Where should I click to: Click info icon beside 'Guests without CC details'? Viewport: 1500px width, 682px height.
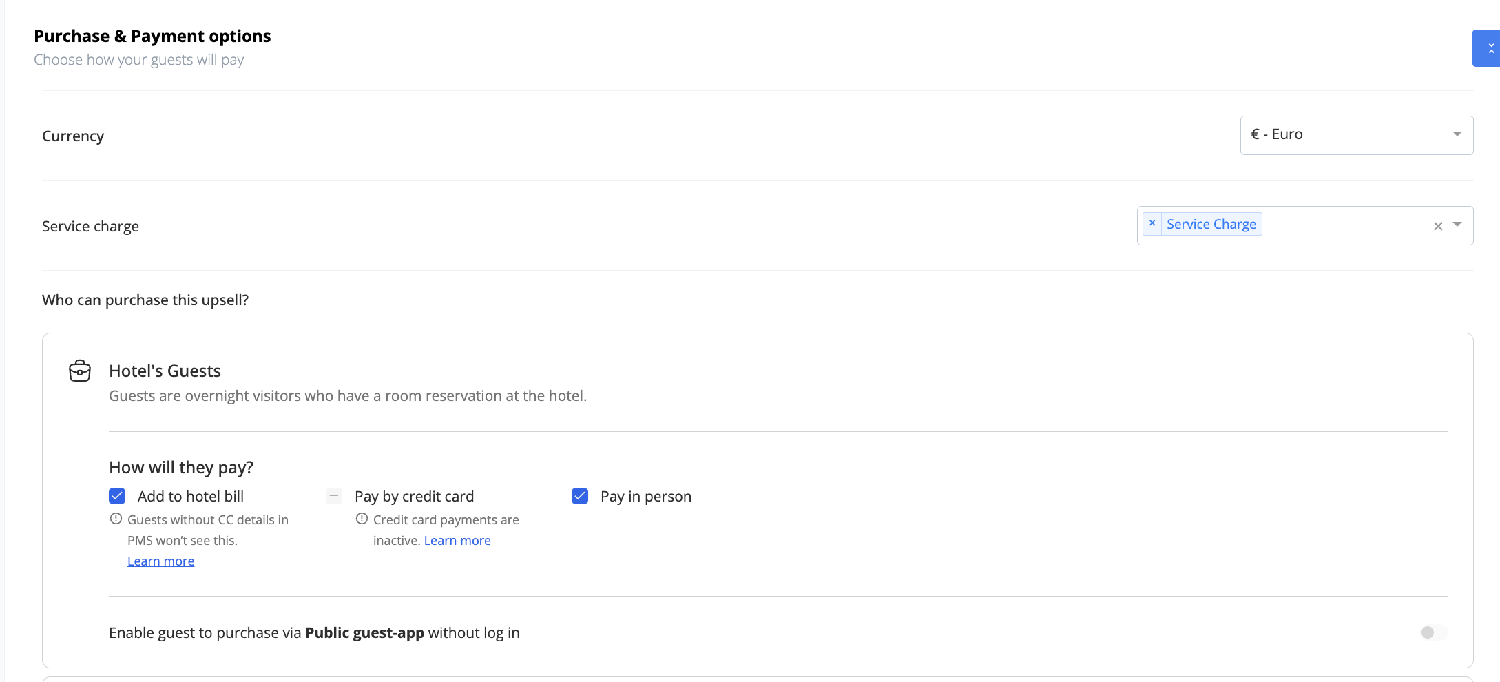point(116,519)
